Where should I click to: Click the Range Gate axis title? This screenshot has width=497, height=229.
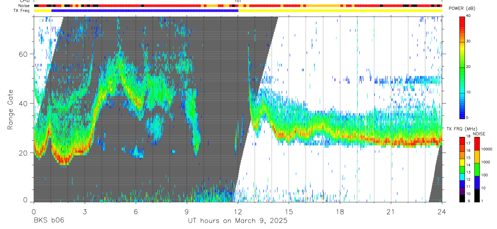pyautogui.click(x=11, y=109)
